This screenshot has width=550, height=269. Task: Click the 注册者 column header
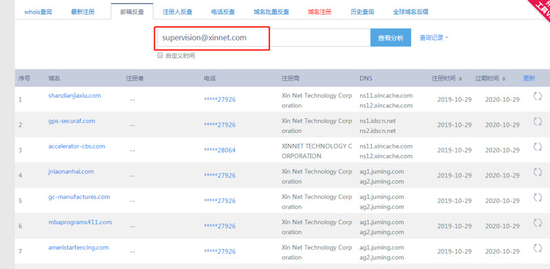pos(135,78)
